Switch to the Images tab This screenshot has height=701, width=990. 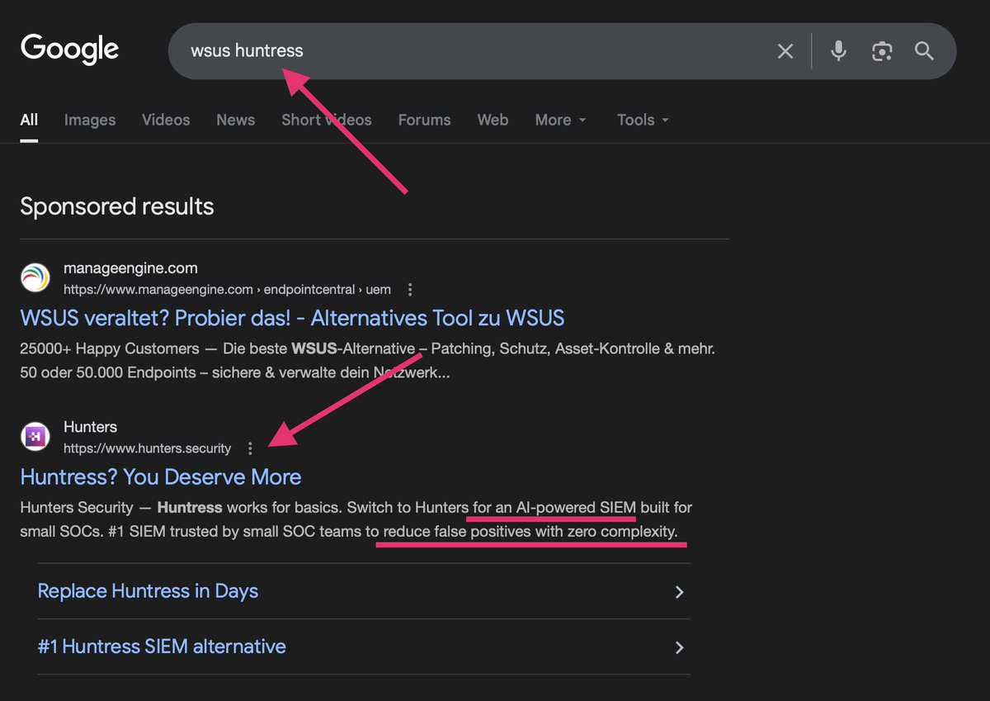(x=90, y=120)
